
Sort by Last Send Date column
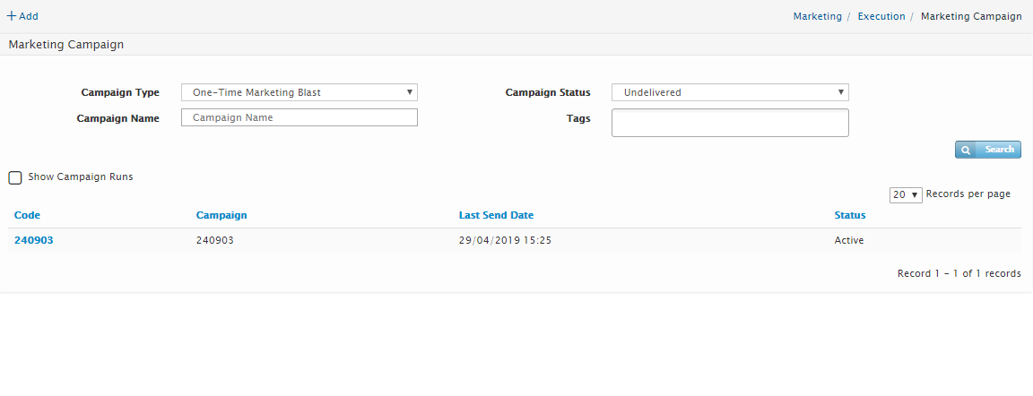(x=496, y=215)
